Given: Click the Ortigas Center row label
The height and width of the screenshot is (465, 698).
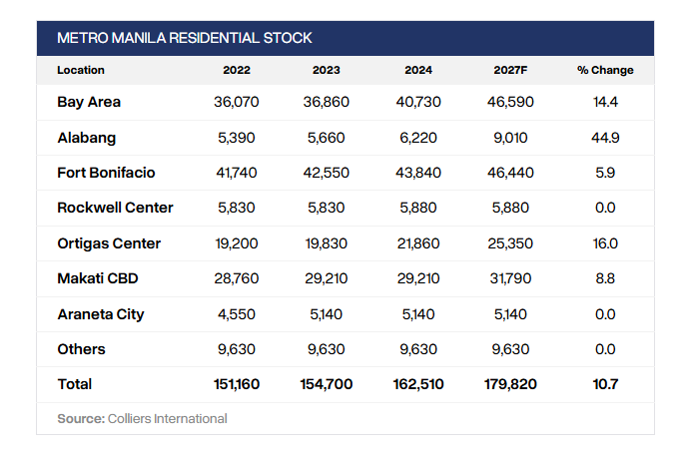Looking at the screenshot, I should (109, 243).
